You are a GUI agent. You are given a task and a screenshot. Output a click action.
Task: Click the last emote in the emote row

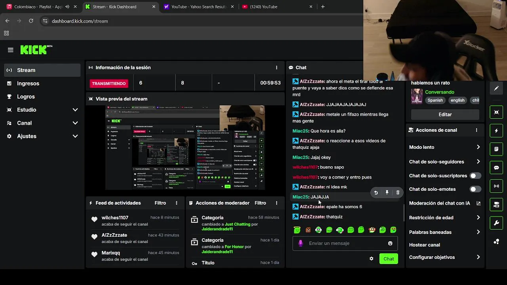pos(393,230)
